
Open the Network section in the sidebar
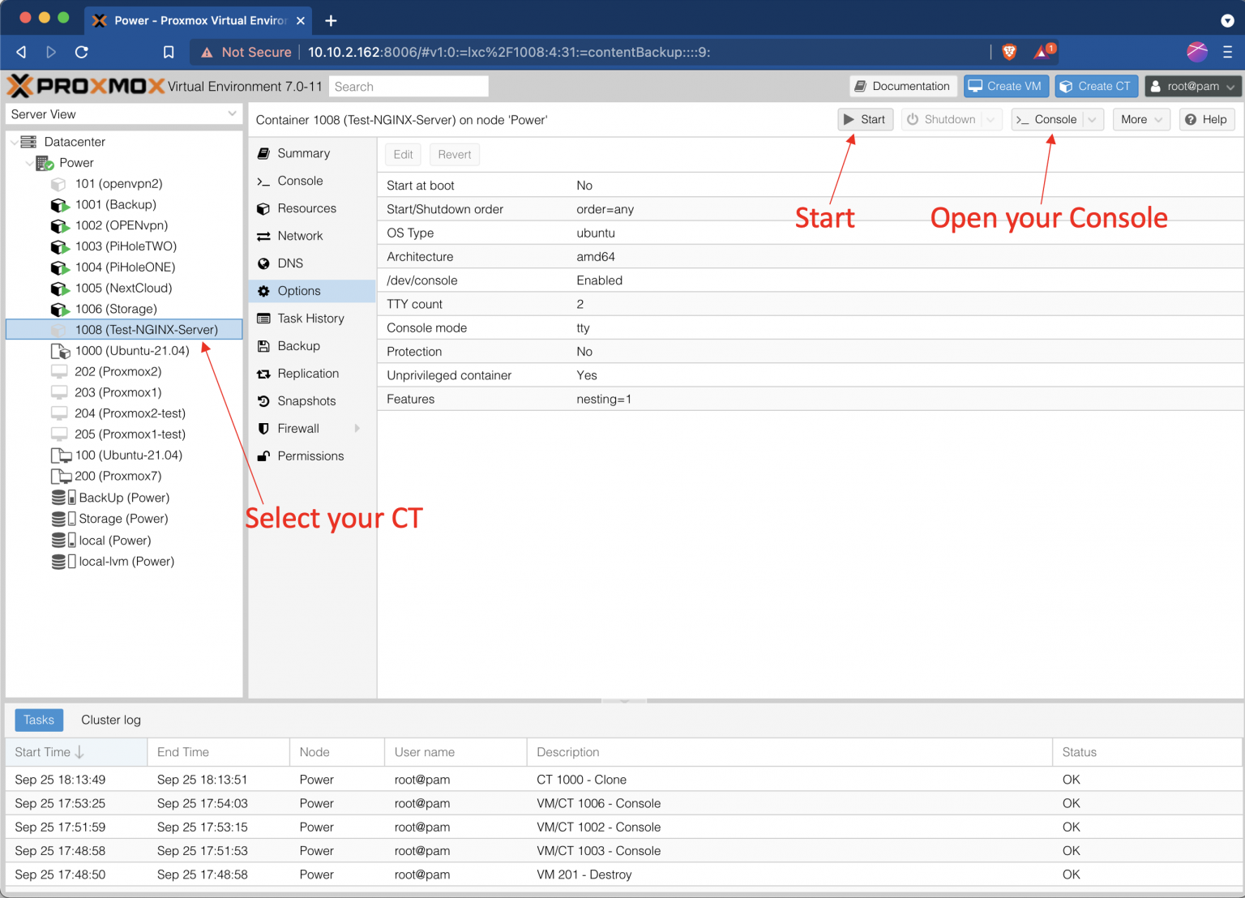pyautogui.click(x=300, y=236)
